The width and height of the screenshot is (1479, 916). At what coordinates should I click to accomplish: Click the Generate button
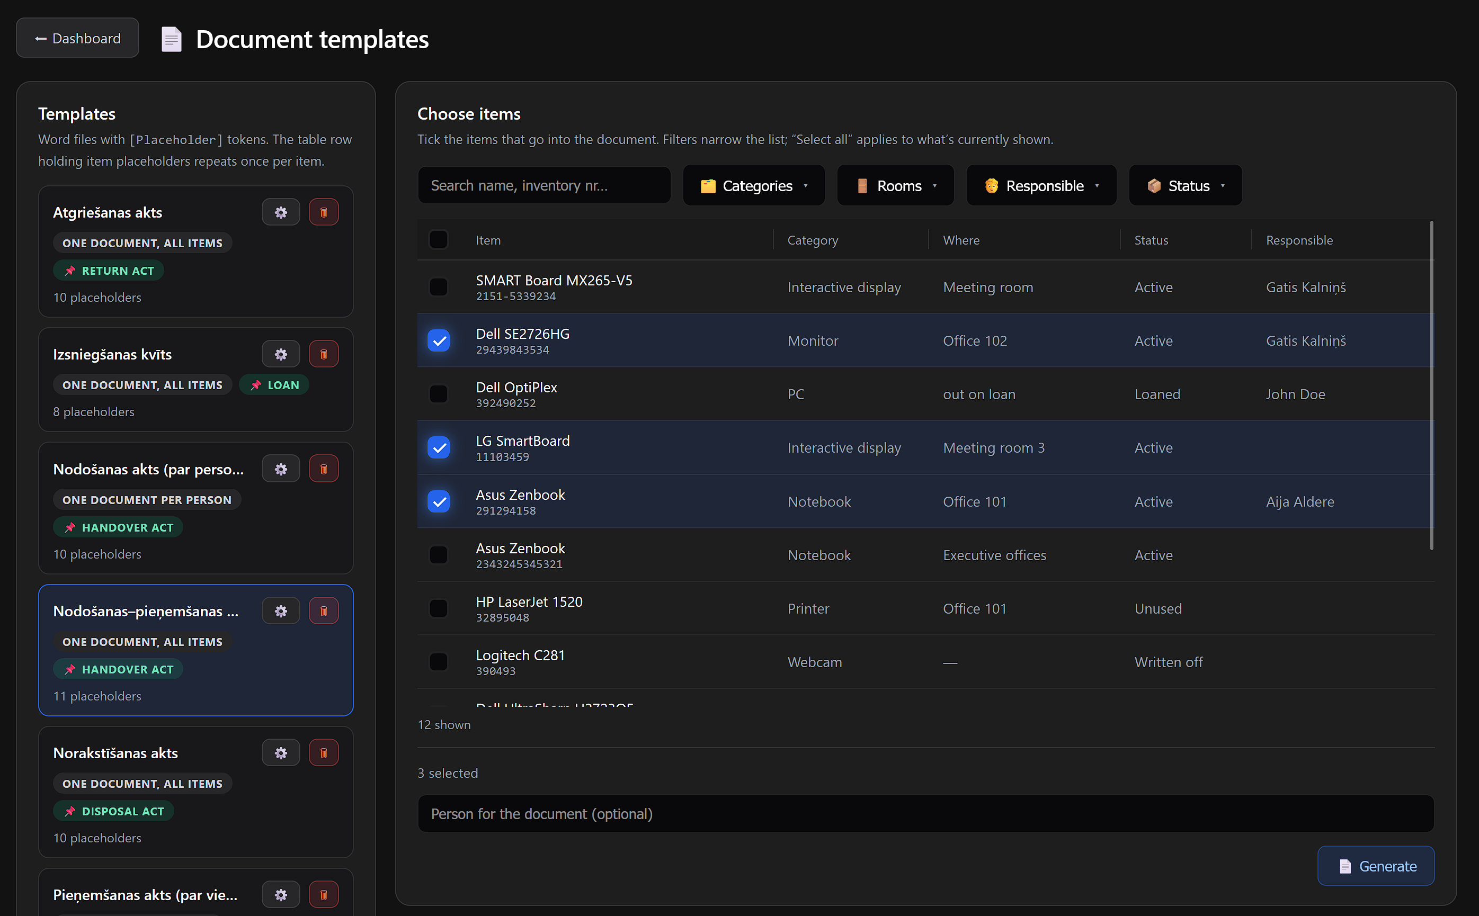[1375, 866]
